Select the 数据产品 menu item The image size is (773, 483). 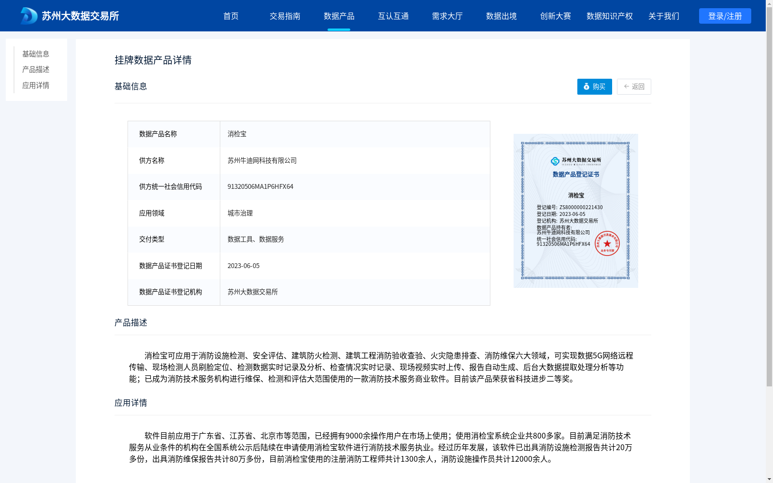[339, 16]
